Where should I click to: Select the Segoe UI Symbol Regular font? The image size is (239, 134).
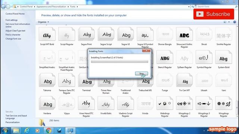click(145, 34)
